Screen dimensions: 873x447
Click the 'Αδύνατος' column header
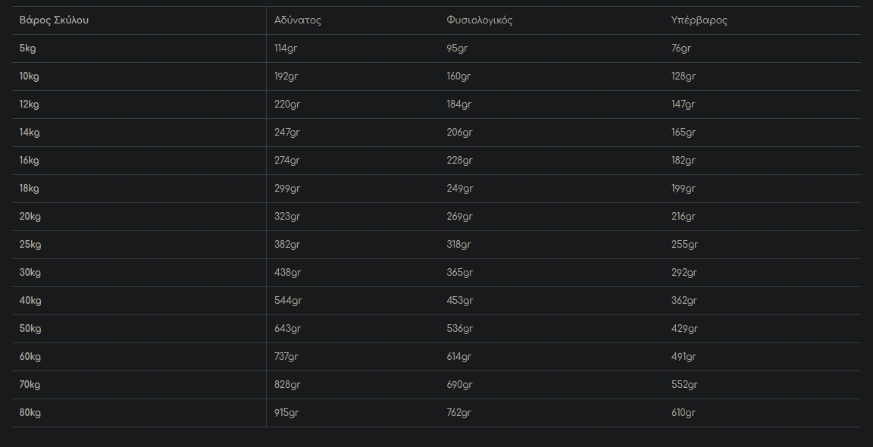[298, 20]
